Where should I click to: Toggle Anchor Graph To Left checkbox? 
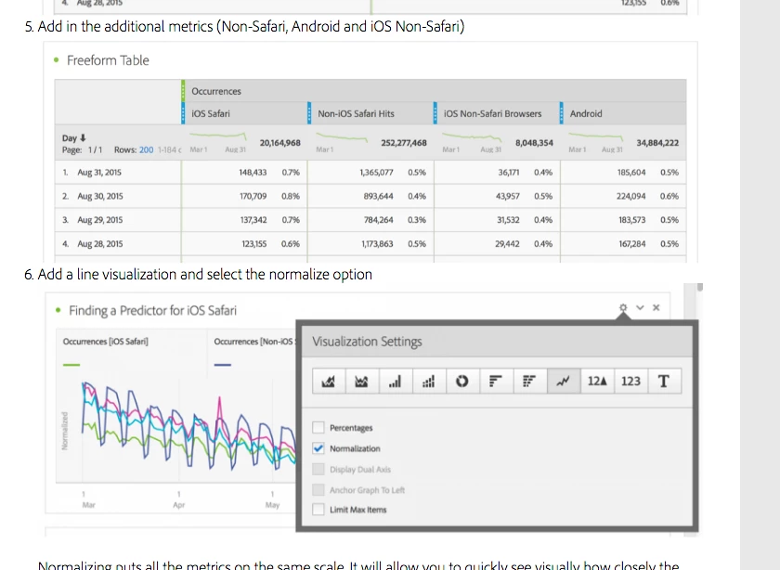coord(318,489)
